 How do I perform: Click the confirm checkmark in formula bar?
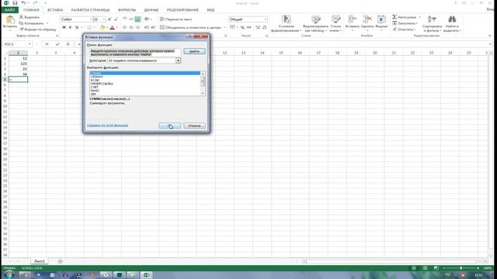(x=57, y=44)
